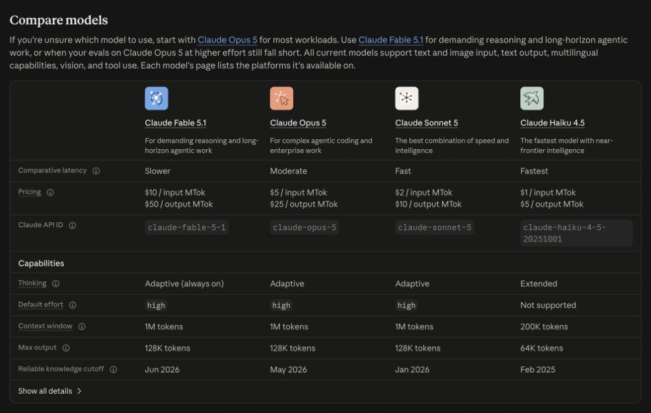Open the Claude Fable 5.1 link in the intro paragraph
Image resolution: width=651 pixels, height=413 pixels.
[390, 40]
